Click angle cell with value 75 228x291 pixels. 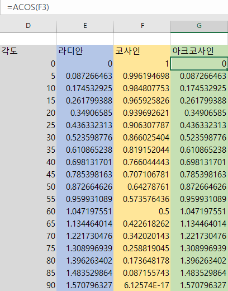(x=28, y=248)
